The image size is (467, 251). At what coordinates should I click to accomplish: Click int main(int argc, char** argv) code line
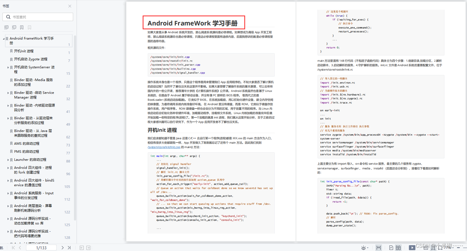click(175, 156)
